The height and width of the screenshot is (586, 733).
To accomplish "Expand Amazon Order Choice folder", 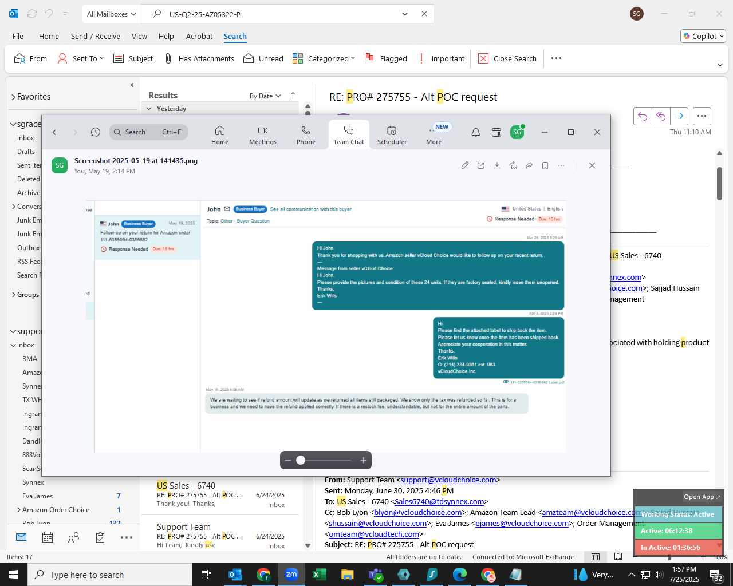I will (19, 510).
